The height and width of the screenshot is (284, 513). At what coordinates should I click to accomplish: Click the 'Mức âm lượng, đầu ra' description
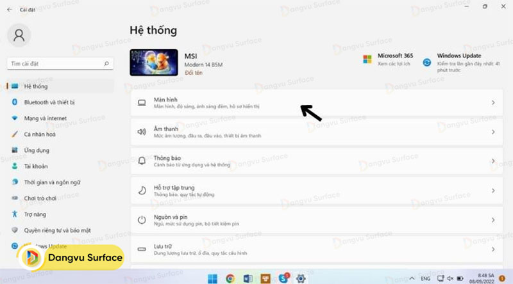pyautogui.click(x=207, y=136)
